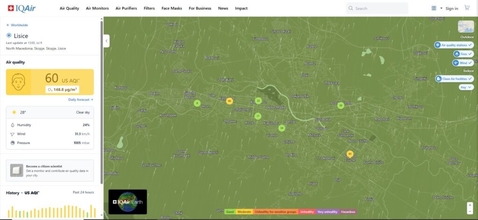
Task: Click the zoom in plus button on map
Action: pyautogui.click(x=470, y=205)
